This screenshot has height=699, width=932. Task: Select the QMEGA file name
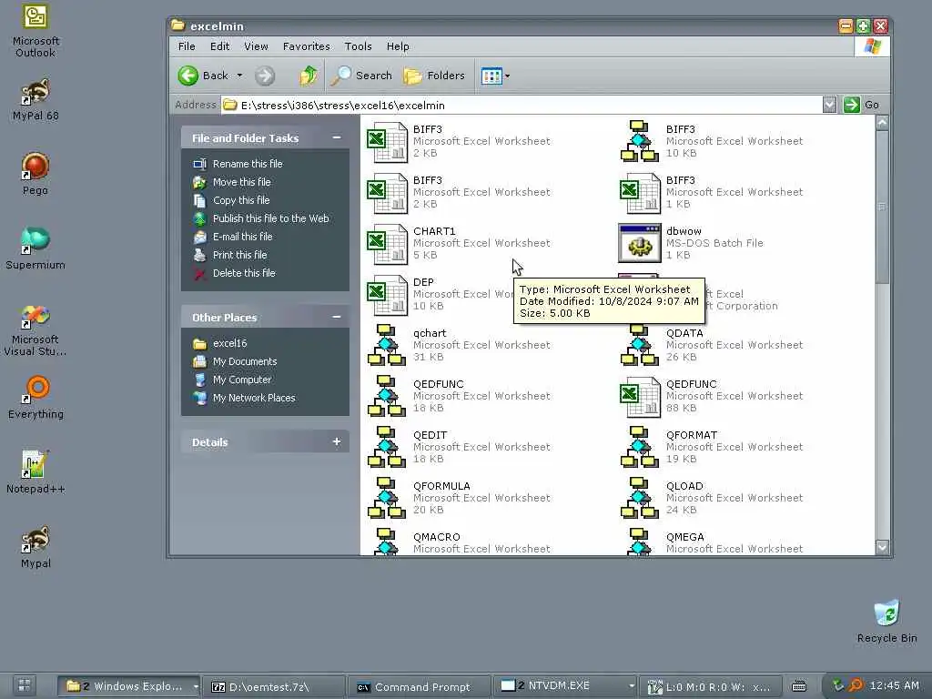click(x=684, y=537)
